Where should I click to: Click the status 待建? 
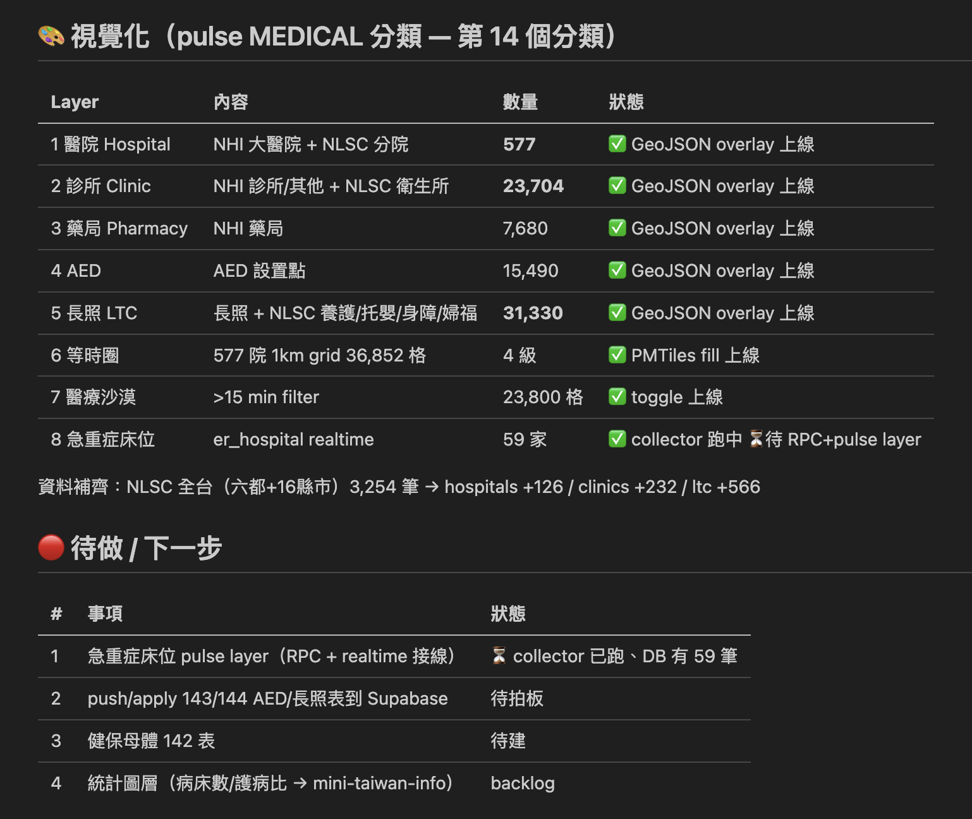[x=508, y=741]
